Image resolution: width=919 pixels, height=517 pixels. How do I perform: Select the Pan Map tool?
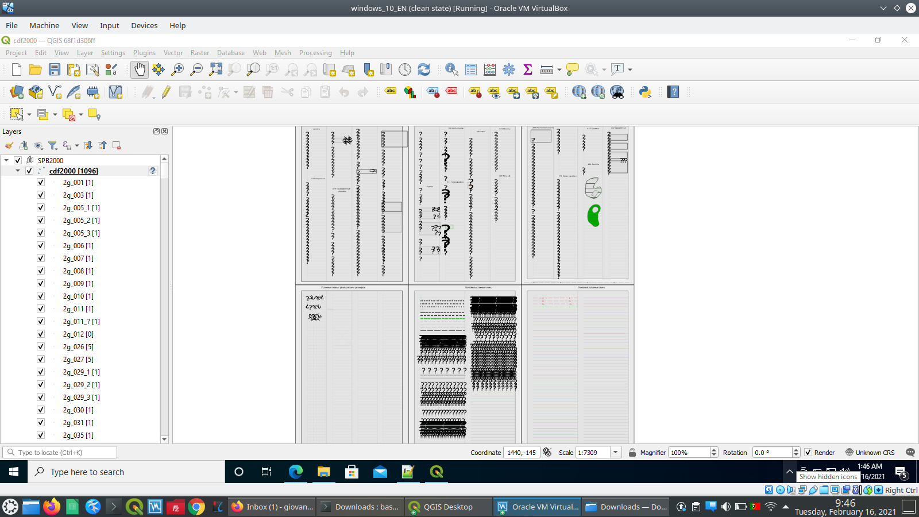(140, 70)
